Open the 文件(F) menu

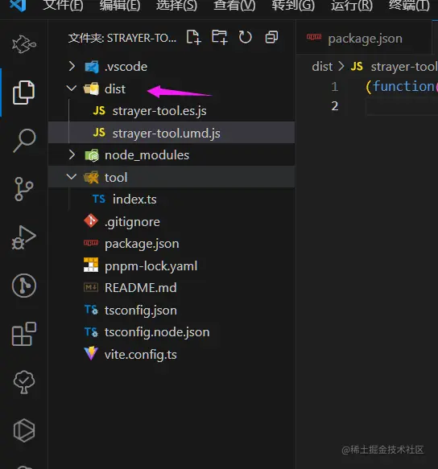[x=63, y=5]
